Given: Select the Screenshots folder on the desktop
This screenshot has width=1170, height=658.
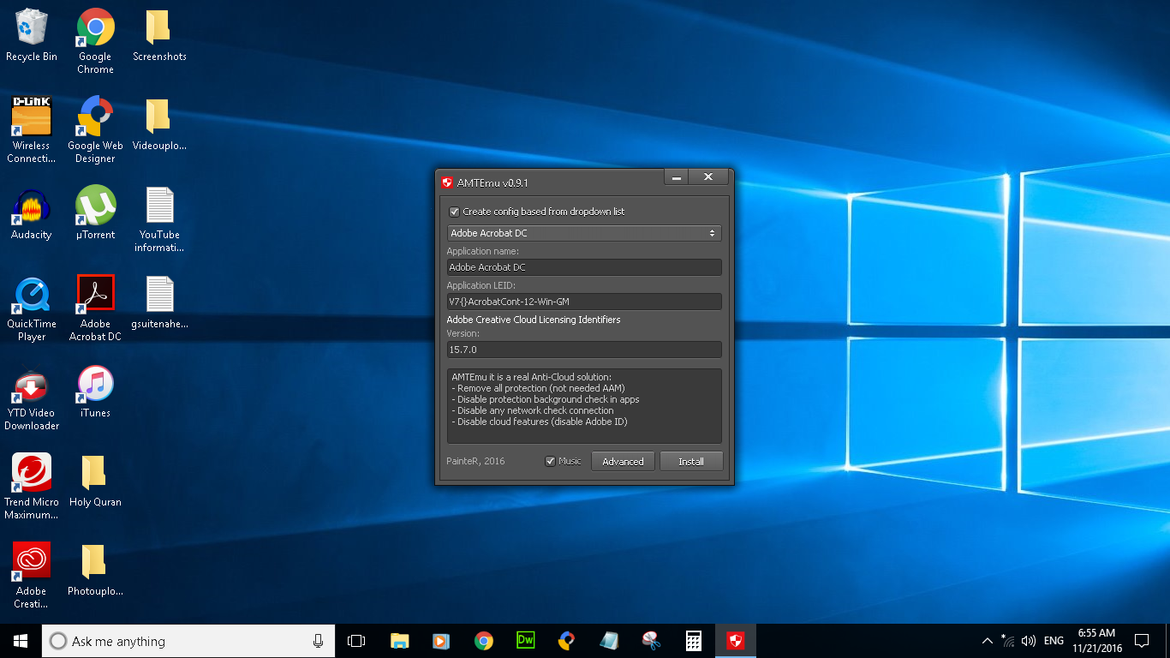Looking at the screenshot, I should [159, 36].
